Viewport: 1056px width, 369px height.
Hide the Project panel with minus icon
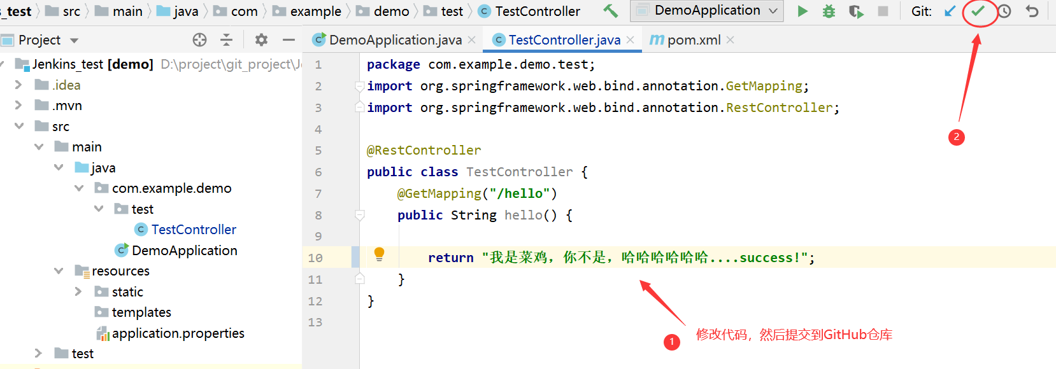[x=289, y=40]
